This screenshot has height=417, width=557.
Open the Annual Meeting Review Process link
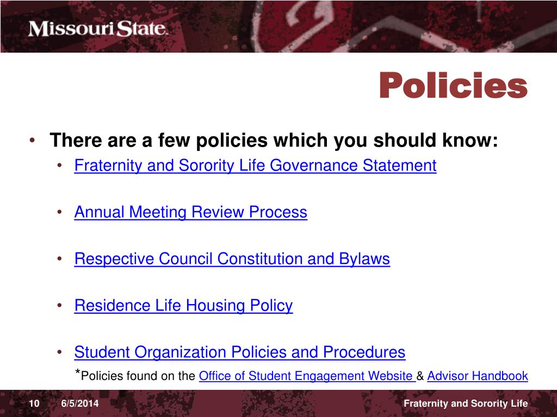coord(191,212)
